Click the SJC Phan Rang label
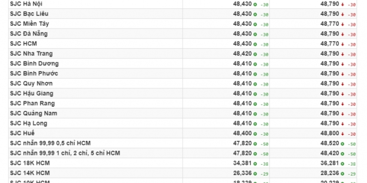Viewport: 367px width, 183px height. tap(32, 103)
